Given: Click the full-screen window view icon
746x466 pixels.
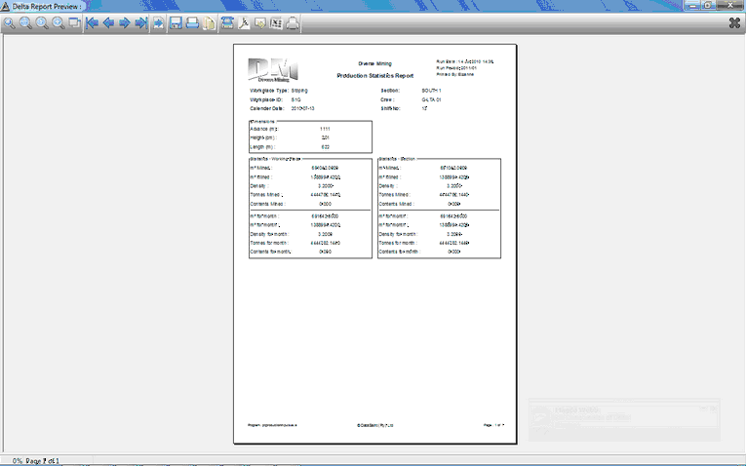Looking at the screenshot, I should (x=75, y=22).
